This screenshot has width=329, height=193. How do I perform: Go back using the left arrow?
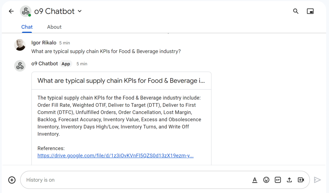pyautogui.click(x=11, y=11)
